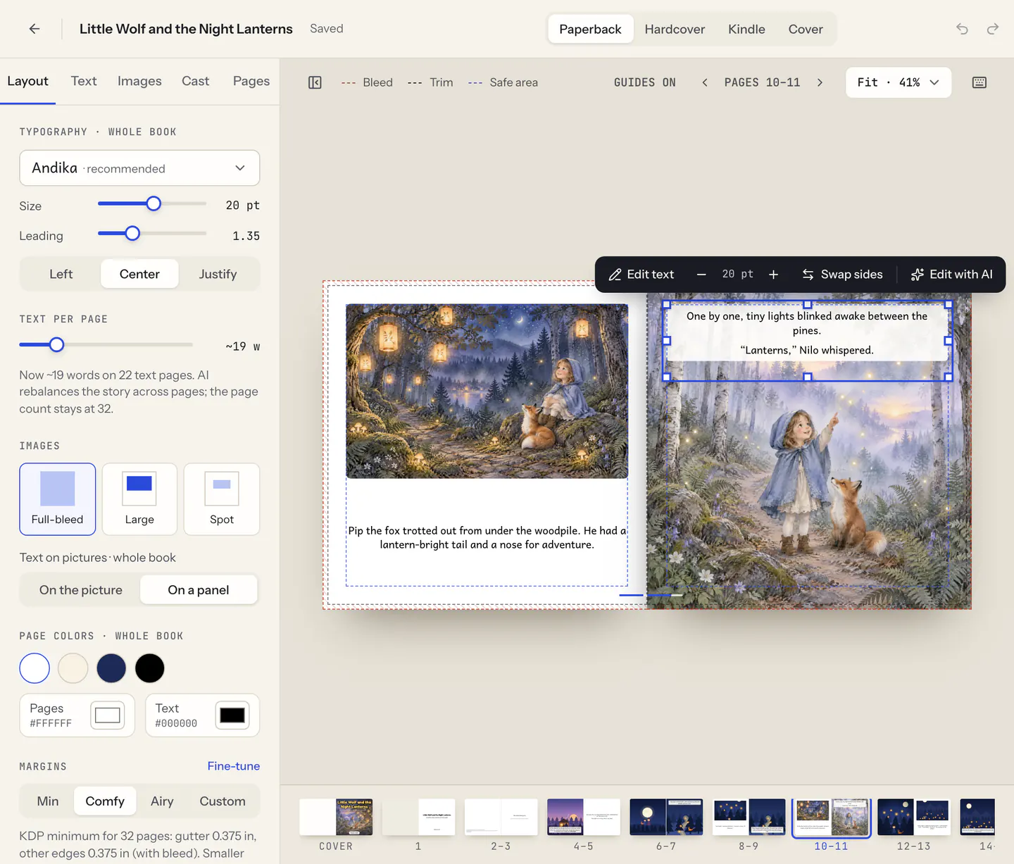Select the Cover tab

(806, 29)
